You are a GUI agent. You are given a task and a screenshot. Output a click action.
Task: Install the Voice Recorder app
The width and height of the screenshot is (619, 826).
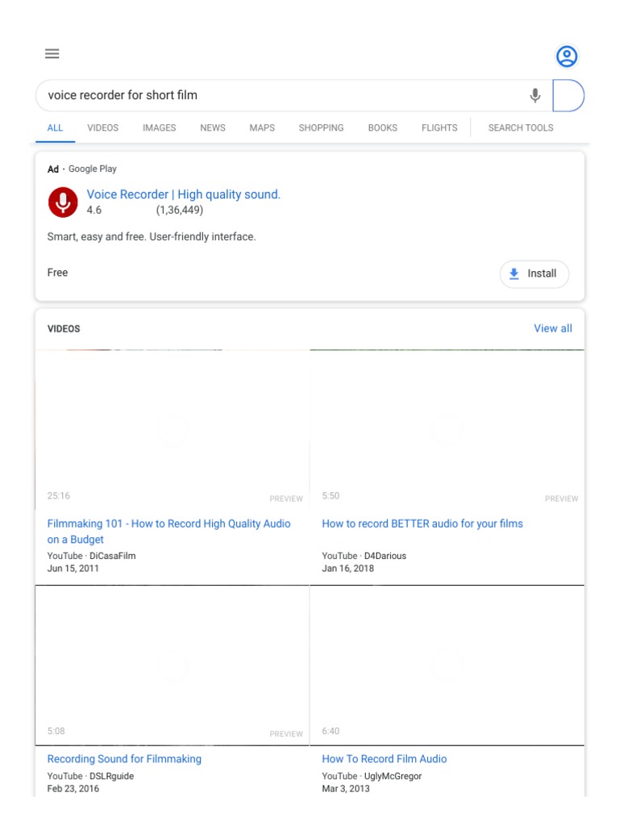[x=534, y=274]
